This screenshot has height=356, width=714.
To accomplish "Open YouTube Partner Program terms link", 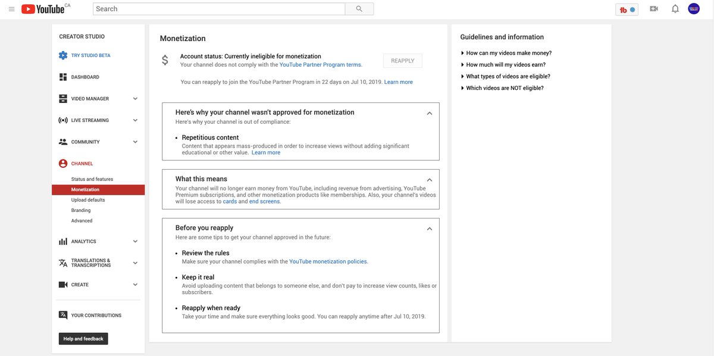I will (x=320, y=65).
